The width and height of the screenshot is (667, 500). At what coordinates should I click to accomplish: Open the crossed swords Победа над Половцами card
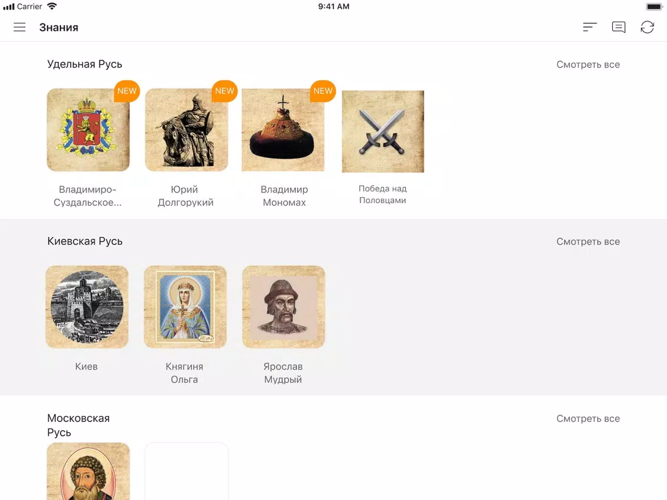(x=383, y=131)
